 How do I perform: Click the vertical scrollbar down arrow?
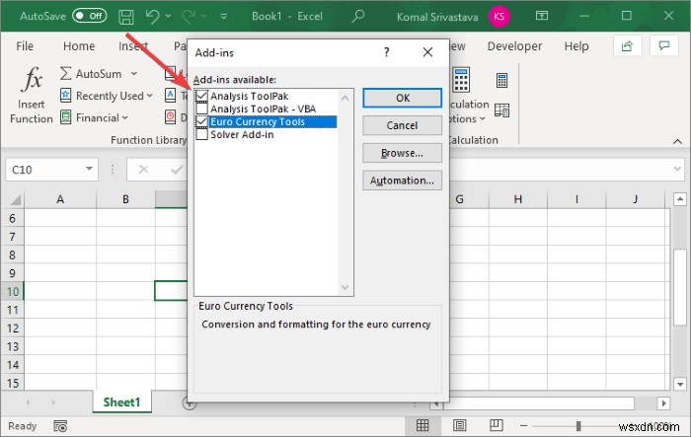coord(680,384)
